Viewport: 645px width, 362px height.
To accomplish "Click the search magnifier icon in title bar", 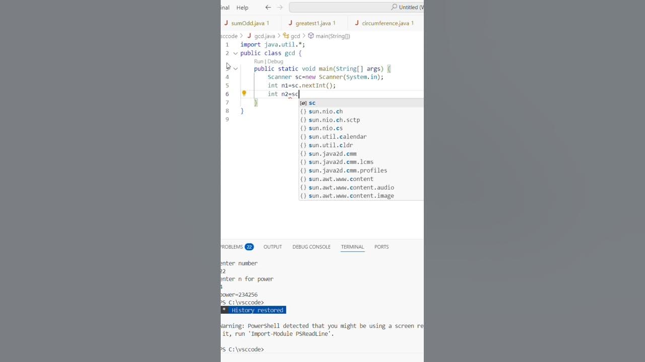I will (x=394, y=7).
